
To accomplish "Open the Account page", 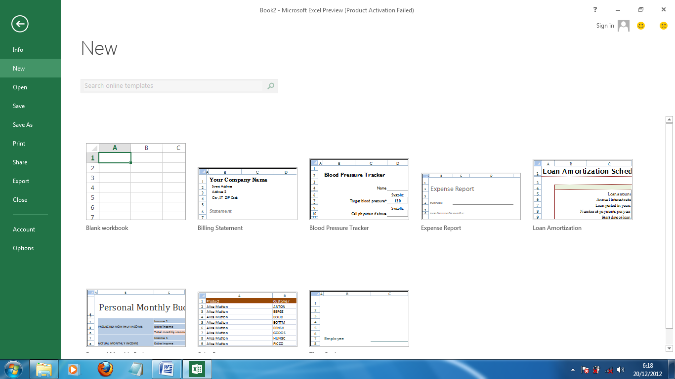I will pos(30,229).
